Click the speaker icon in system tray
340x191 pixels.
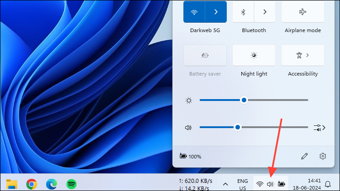coord(270,184)
